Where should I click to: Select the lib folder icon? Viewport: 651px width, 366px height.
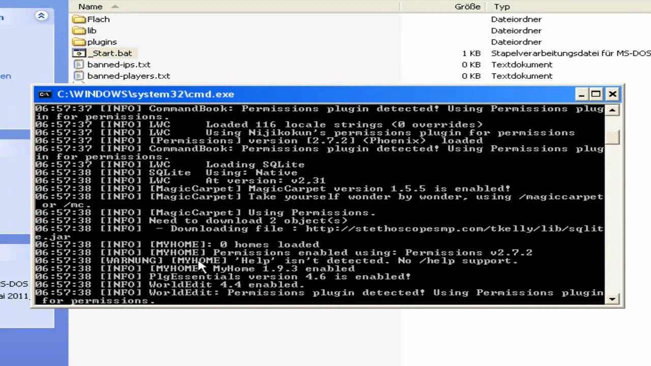click(79, 30)
